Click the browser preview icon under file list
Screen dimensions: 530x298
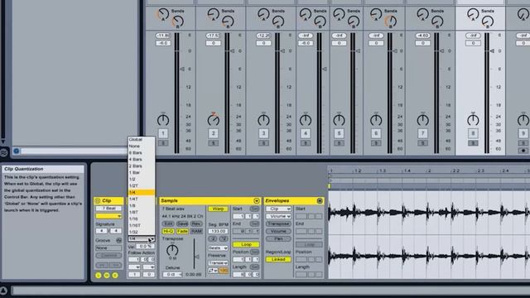[17, 151]
